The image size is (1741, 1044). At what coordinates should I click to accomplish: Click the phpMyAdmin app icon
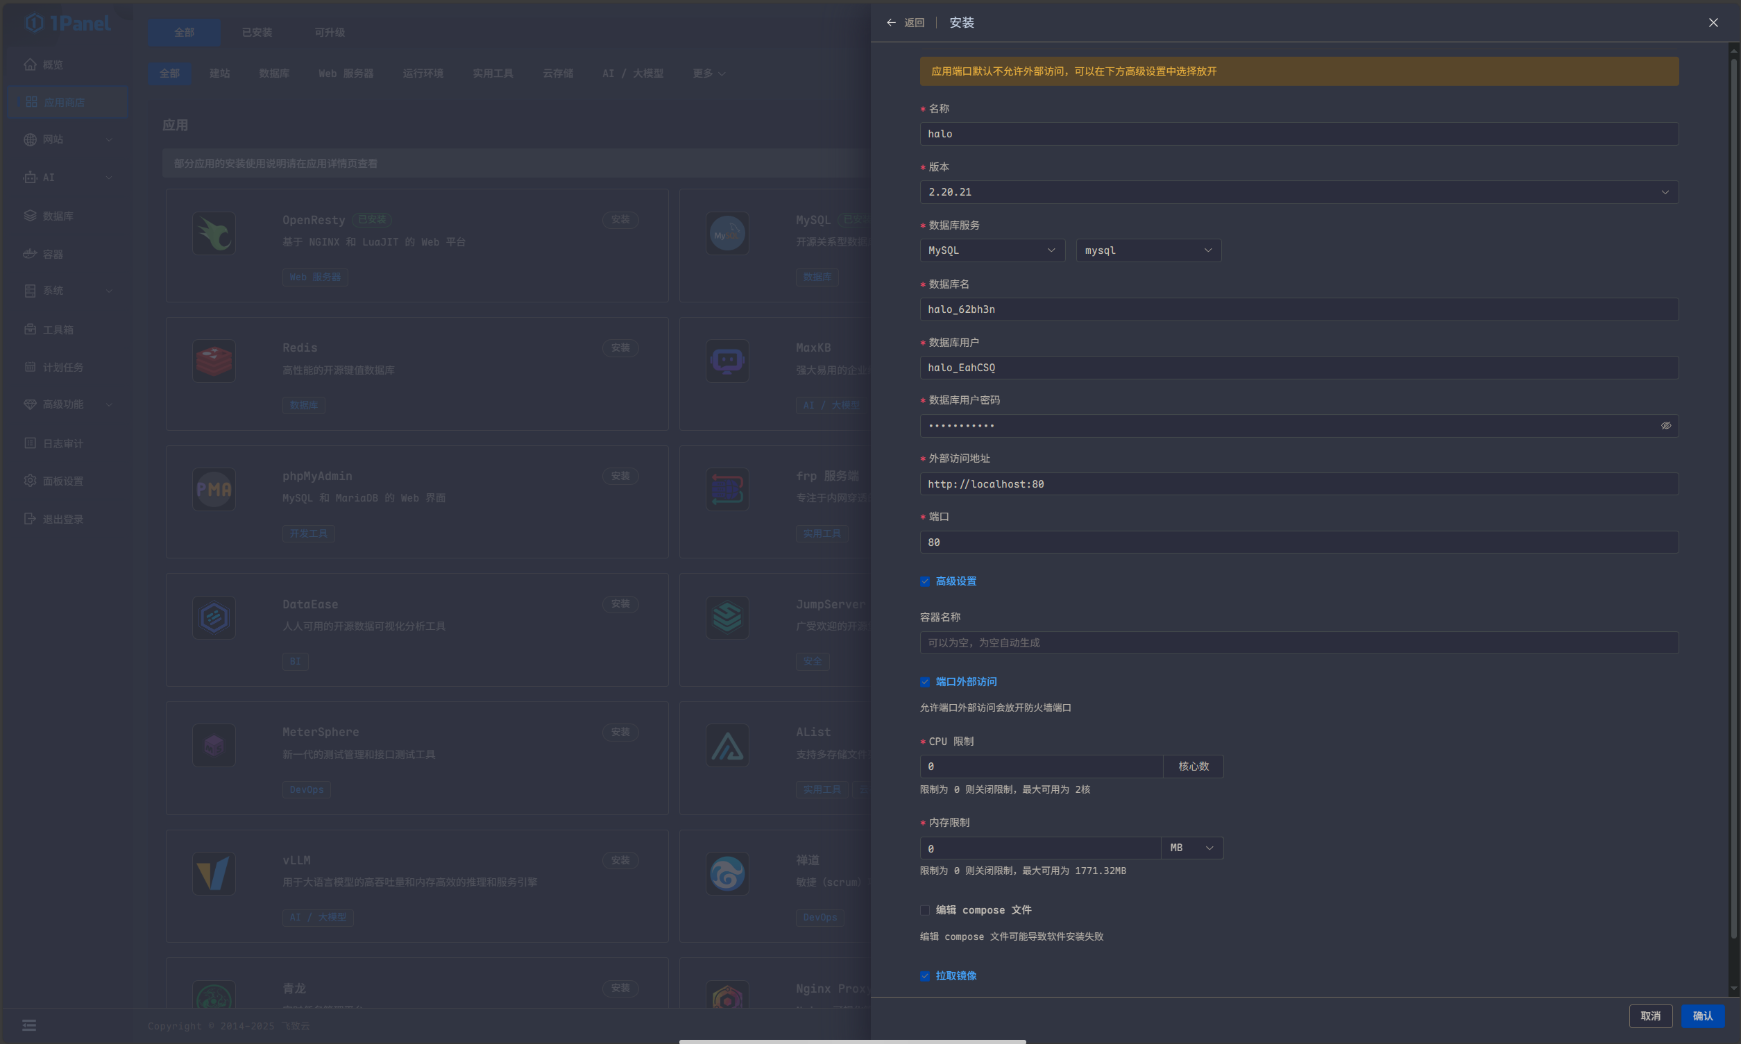click(x=214, y=490)
